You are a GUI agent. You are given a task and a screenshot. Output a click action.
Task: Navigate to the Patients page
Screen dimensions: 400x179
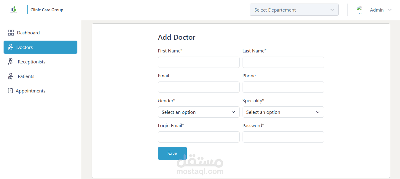click(26, 76)
